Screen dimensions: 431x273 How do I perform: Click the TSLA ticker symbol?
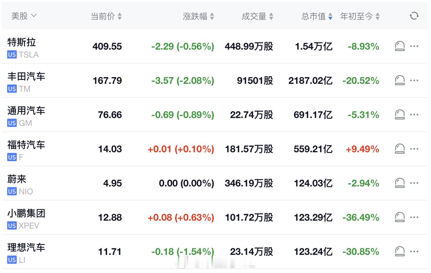coord(29,55)
